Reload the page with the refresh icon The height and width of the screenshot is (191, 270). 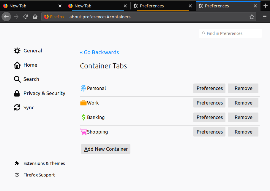click(26, 17)
